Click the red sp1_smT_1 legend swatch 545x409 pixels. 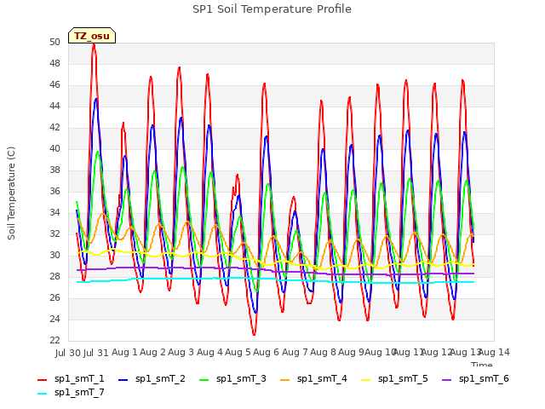[x=42, y=380]
